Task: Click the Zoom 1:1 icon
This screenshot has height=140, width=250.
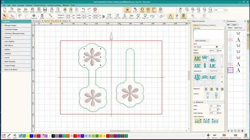Action: pyautogui.click(x=187, y=10)
